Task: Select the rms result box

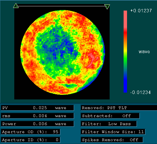Action: (x=37, y=116)
